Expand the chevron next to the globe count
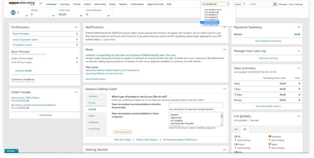 pos(26,16)
